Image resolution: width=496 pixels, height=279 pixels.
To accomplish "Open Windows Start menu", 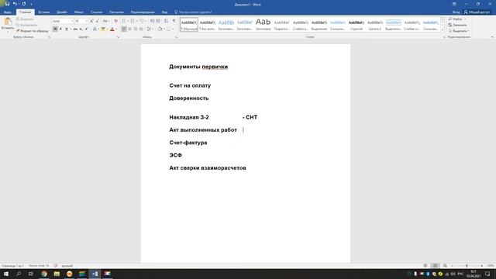I will click(x=6, y=274).
